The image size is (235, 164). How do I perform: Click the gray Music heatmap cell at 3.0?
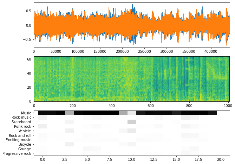click(70, 113)
